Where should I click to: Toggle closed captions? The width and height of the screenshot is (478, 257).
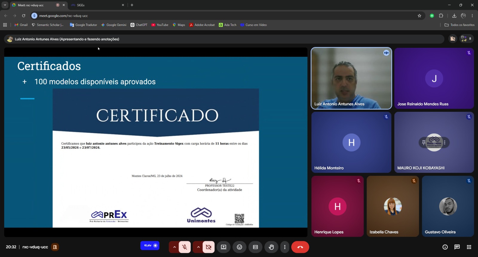coord(255,247)
